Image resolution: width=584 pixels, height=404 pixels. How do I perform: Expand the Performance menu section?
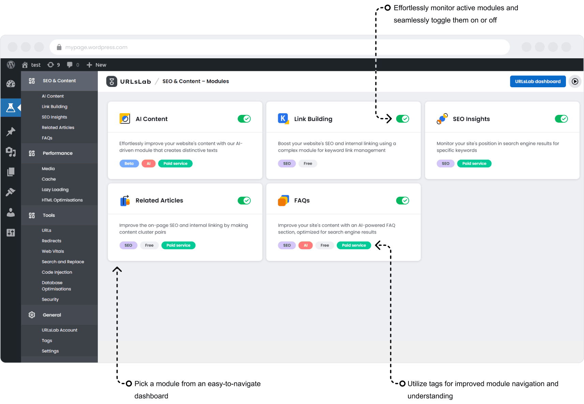tap(59, 153)
